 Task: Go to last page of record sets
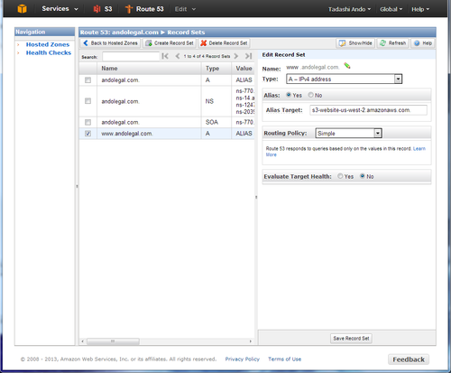248,56
